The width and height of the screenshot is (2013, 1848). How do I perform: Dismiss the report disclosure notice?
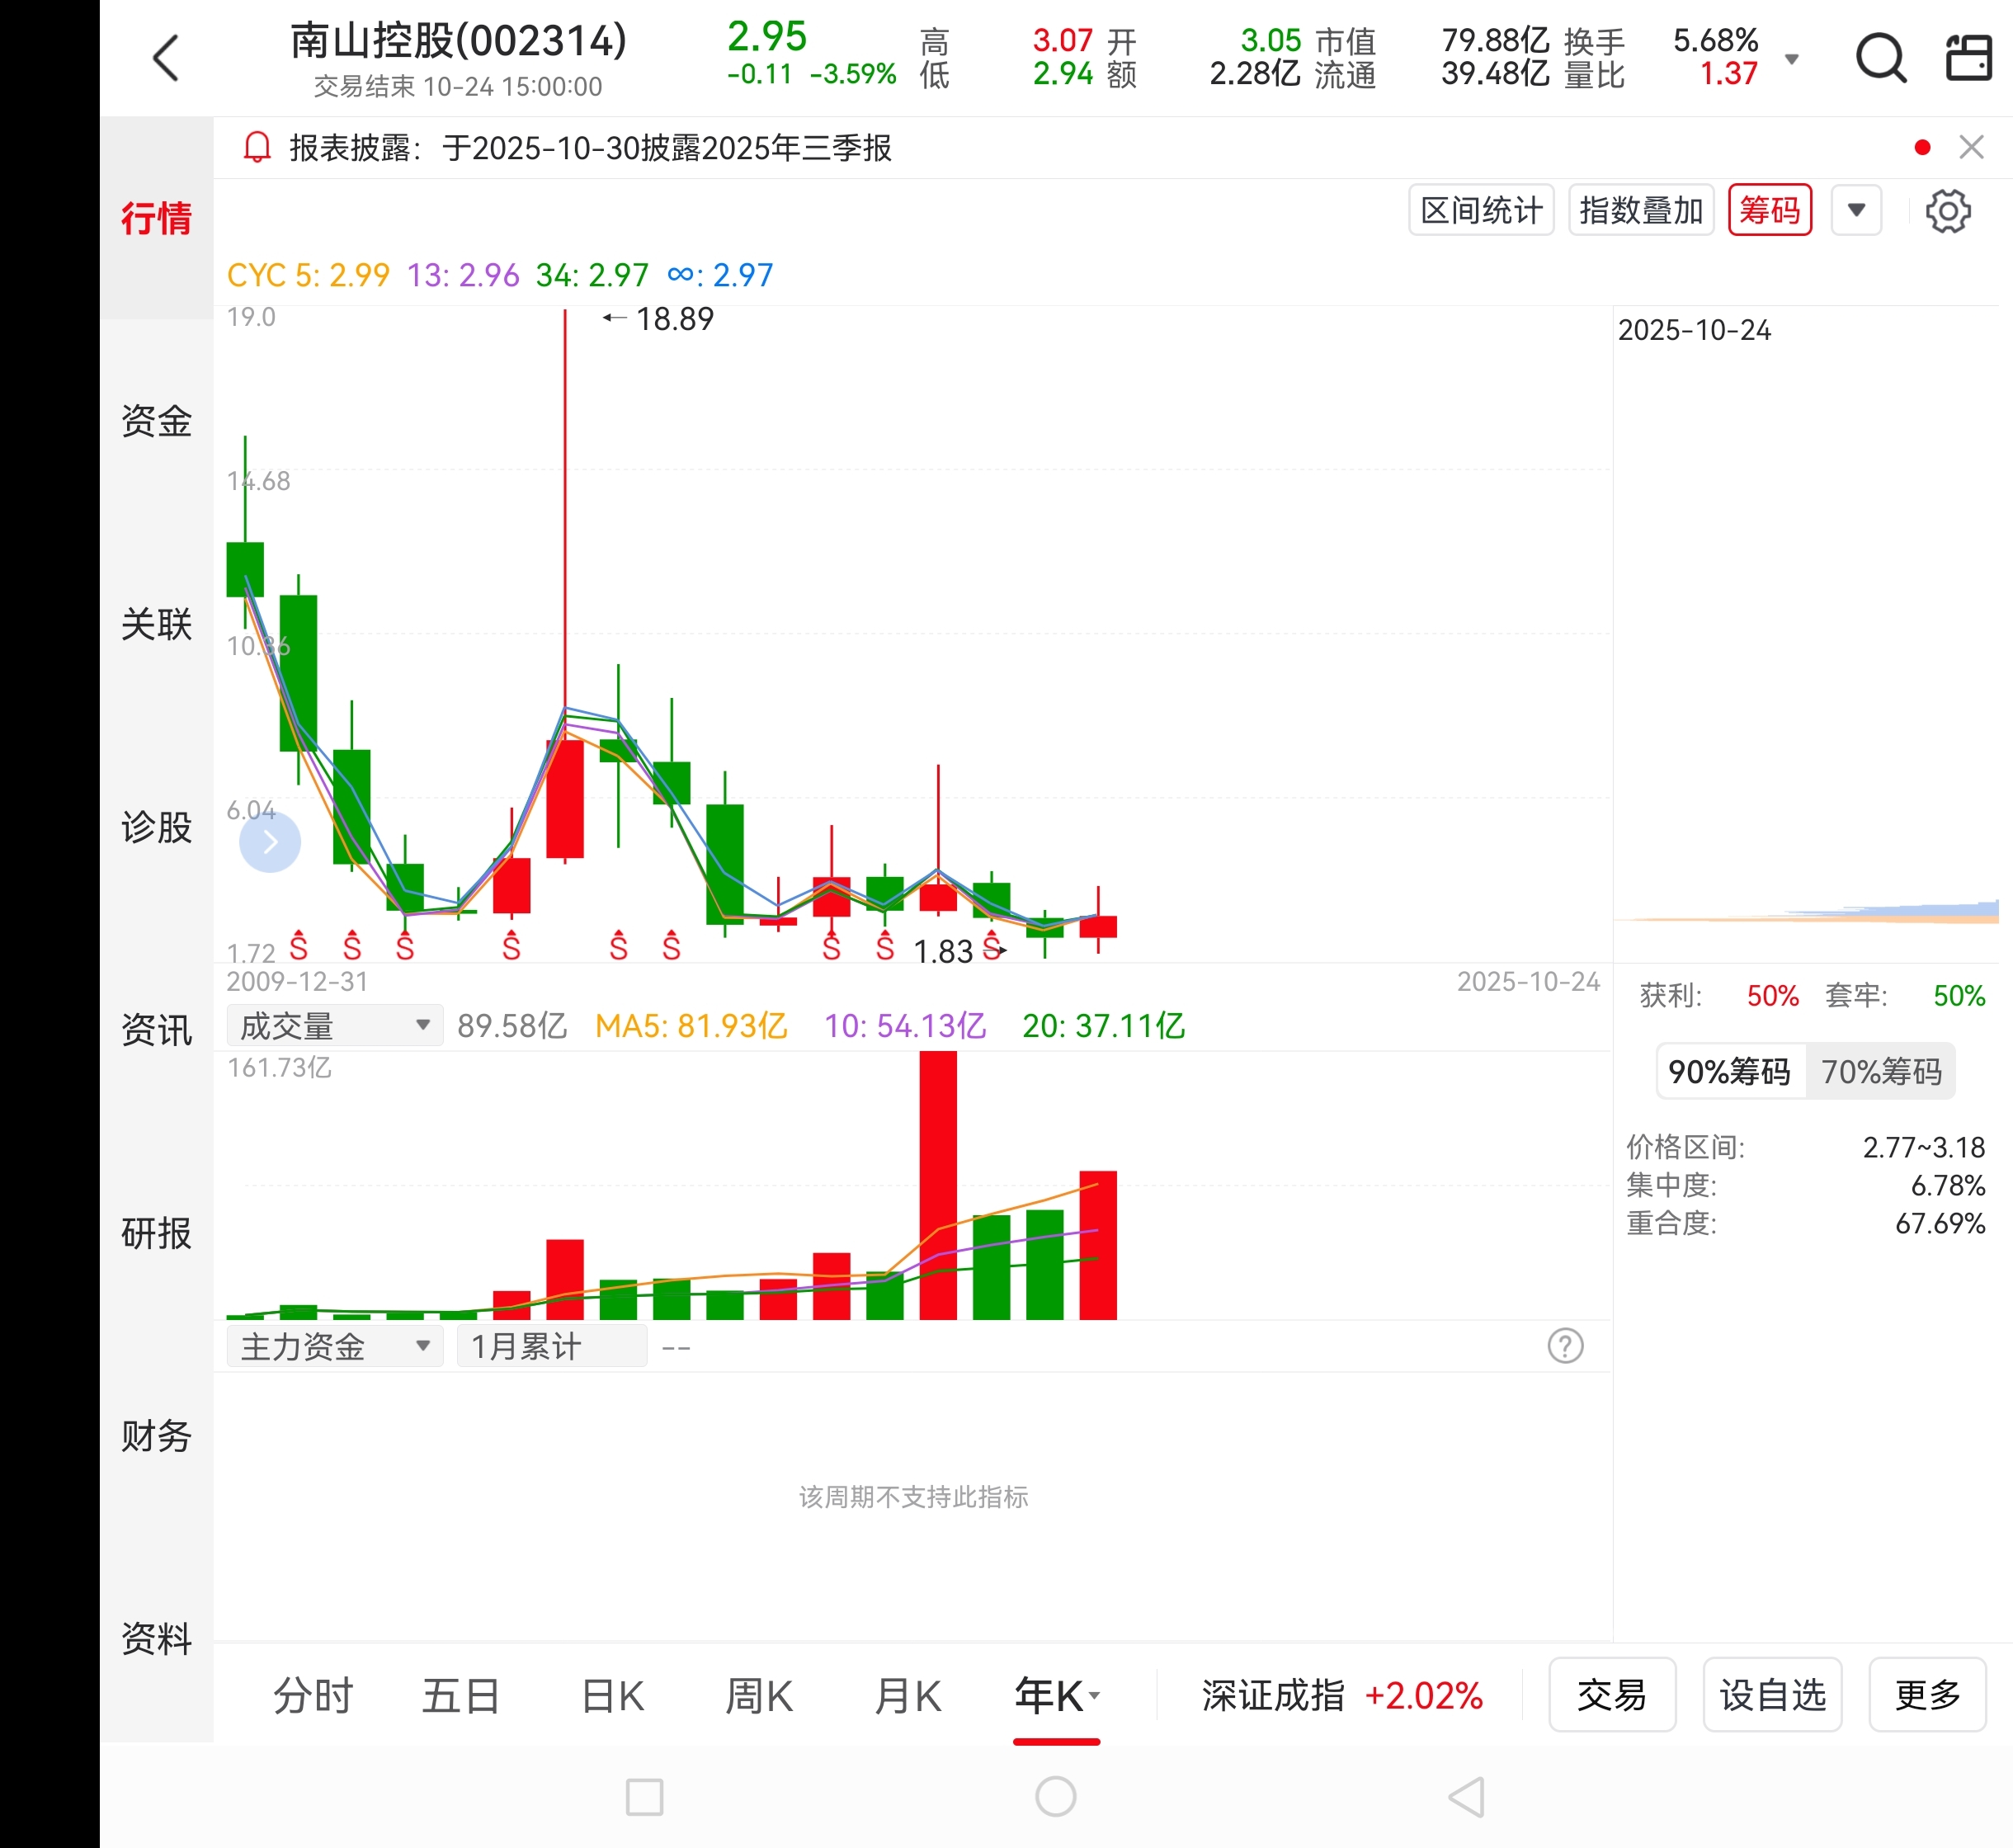[1971, 148]
